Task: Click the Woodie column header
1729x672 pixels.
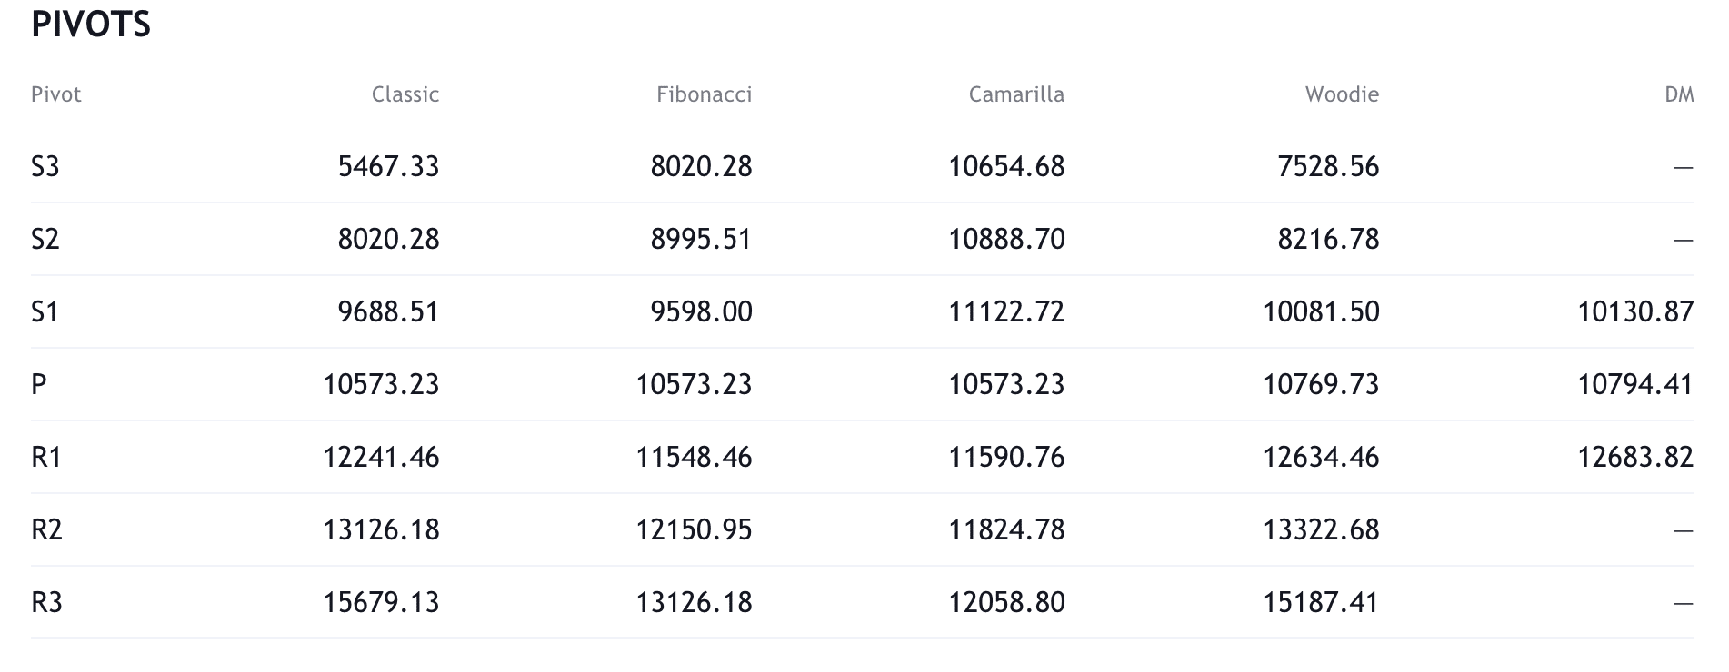Action: coord(1342,94)
